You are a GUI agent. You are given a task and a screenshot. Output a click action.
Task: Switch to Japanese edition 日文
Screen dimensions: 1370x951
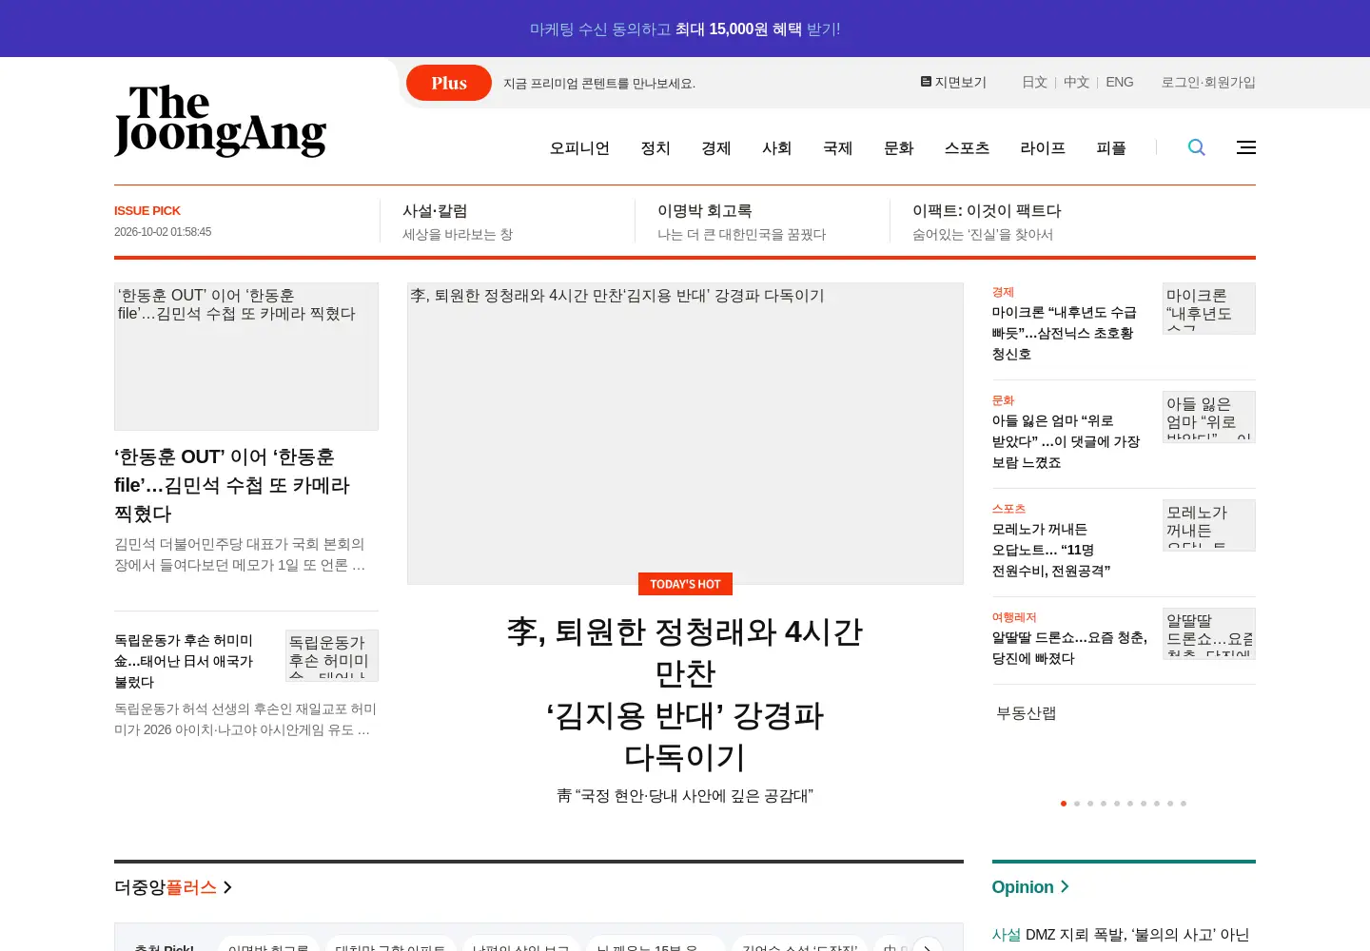pos(1034,82)
